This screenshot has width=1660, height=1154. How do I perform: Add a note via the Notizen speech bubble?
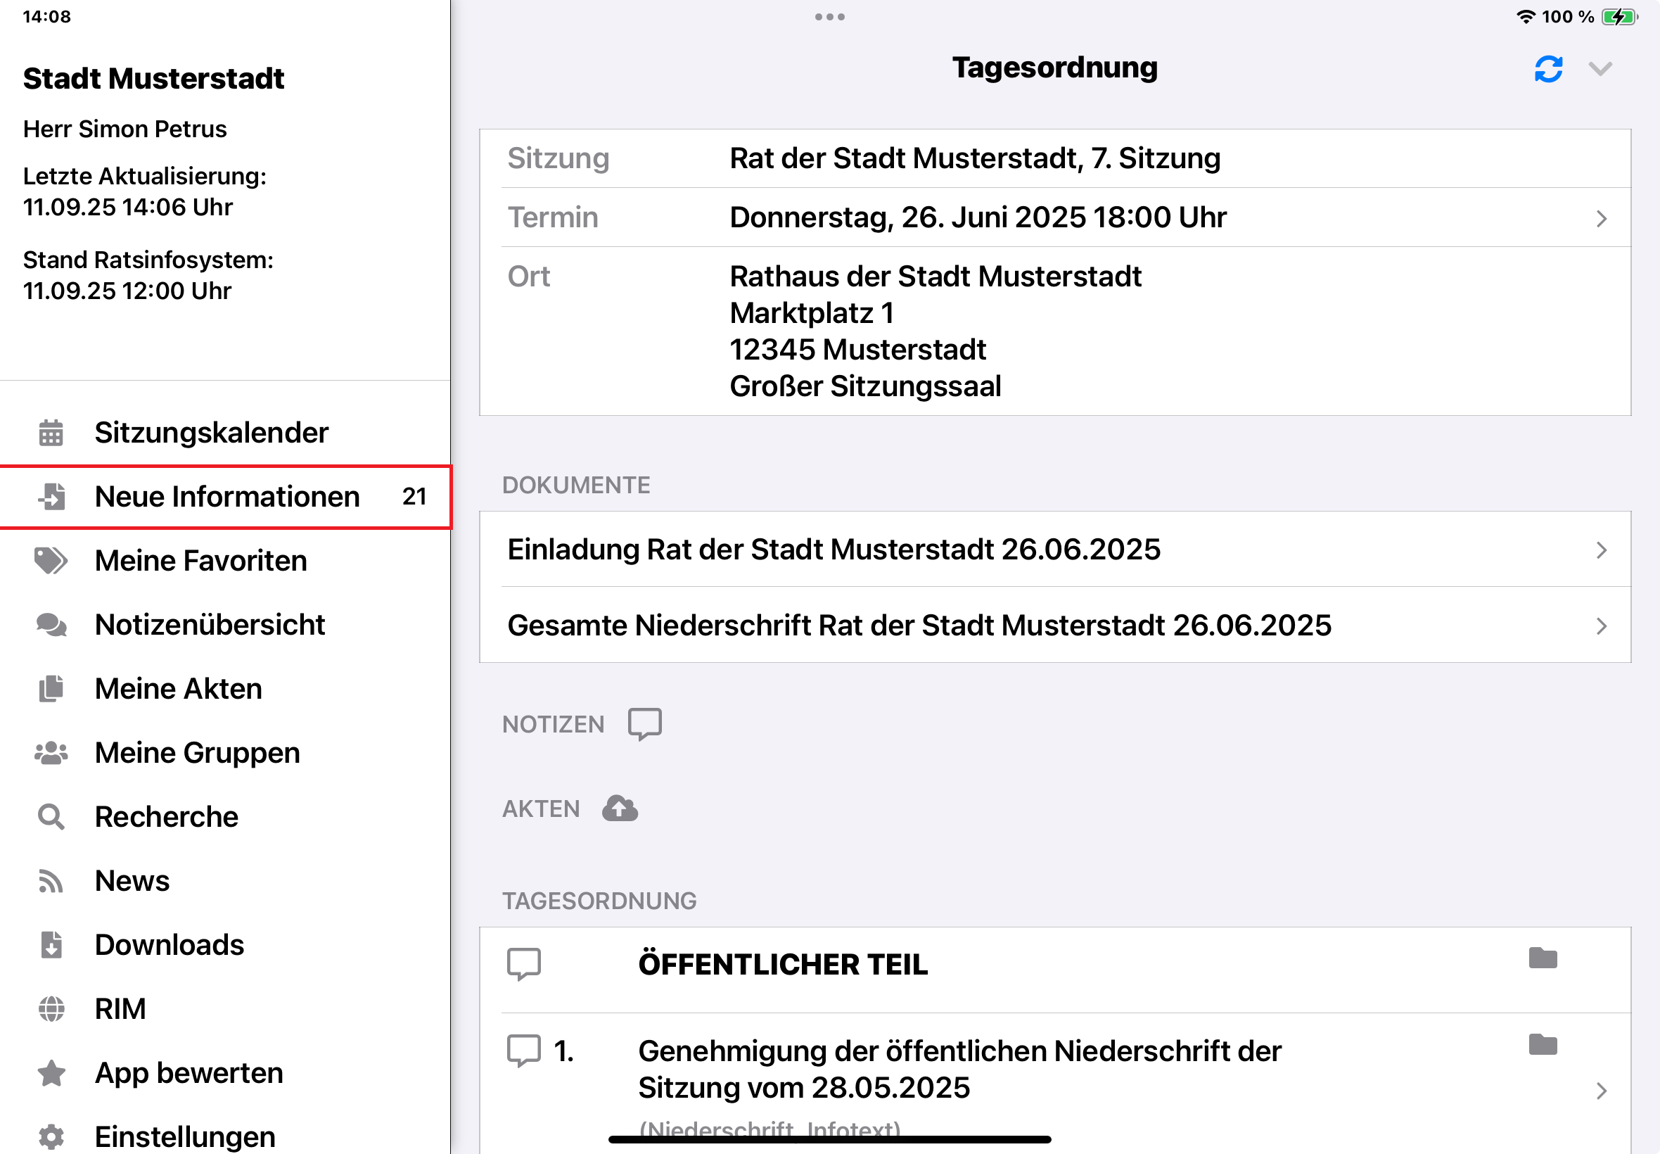tap(644, 723)
